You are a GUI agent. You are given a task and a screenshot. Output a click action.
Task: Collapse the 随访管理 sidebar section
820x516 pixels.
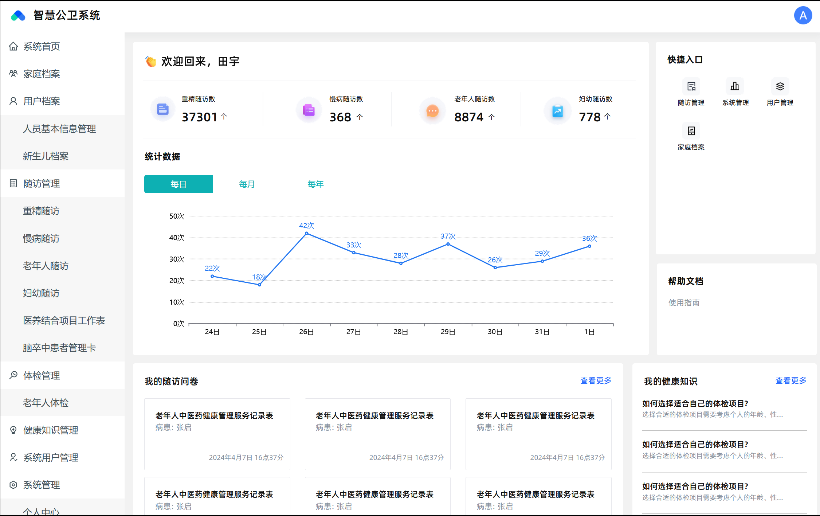(x=42, y=183)
